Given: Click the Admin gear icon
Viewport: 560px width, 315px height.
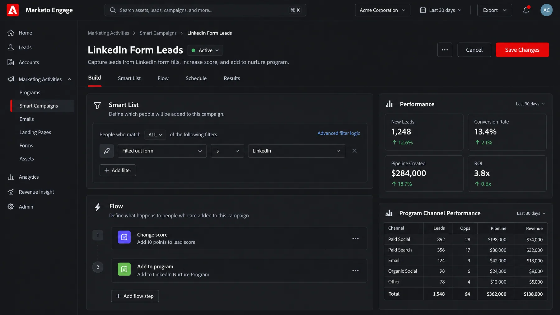Looking at the screenshot, I should point(11,207).
